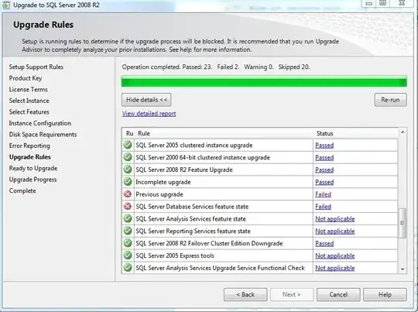The image size is (418, 312).
Task: Open Failed status for Database Services feature state
Action: pos(323,207)
